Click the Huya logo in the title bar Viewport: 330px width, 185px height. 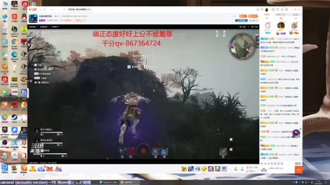33,9
